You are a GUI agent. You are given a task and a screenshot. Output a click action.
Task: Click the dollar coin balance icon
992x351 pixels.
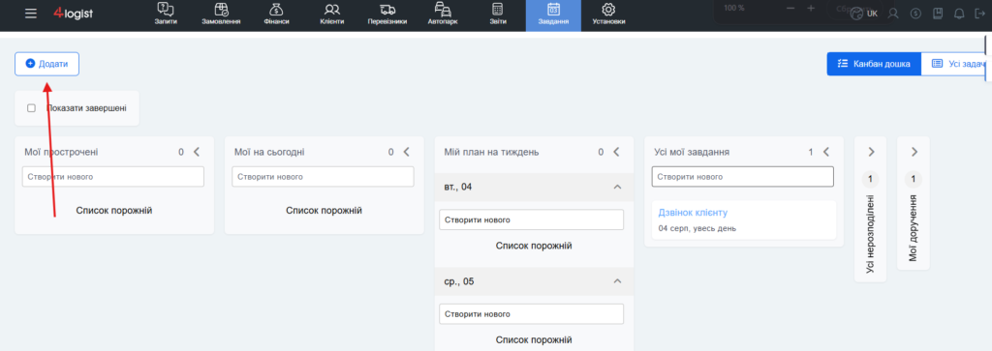point(915,14)
